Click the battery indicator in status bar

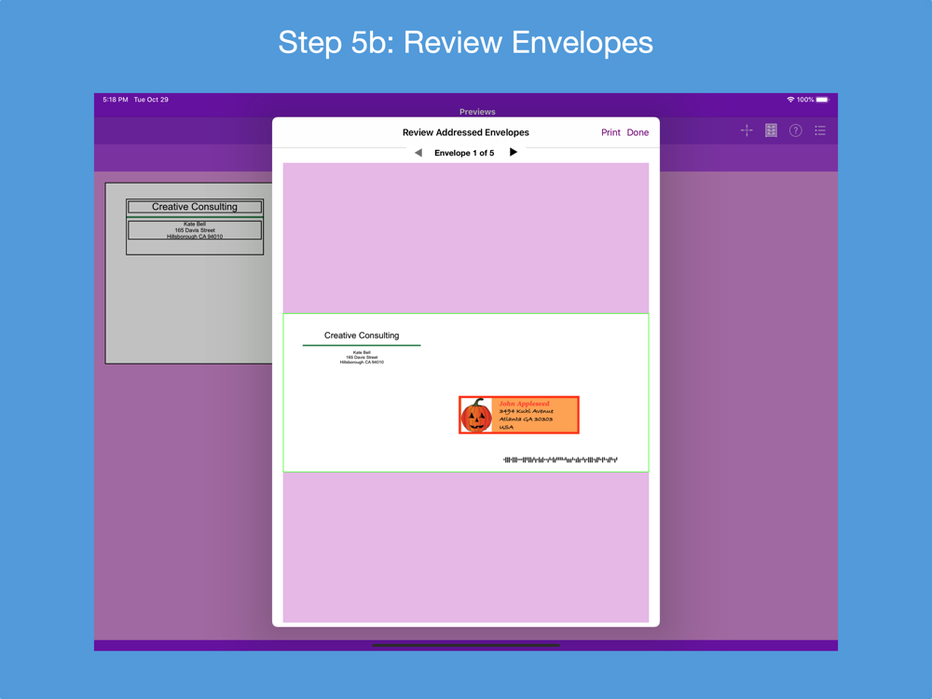[x=822, y=100]
